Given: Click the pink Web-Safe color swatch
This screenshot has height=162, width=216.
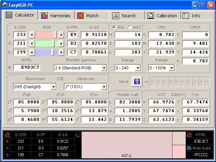Looking at the screenshot, I should click(179, 152).
